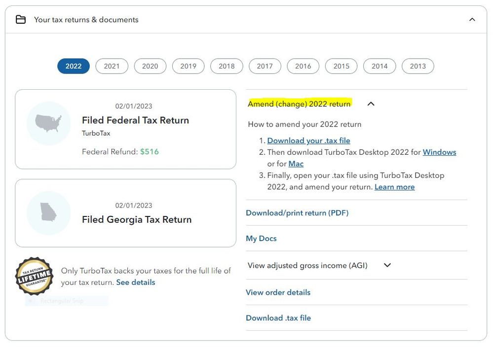Collapse the Amend 2022 return chevron
Viewport: 493px width, 351px height.
click(x=371, y=104)
